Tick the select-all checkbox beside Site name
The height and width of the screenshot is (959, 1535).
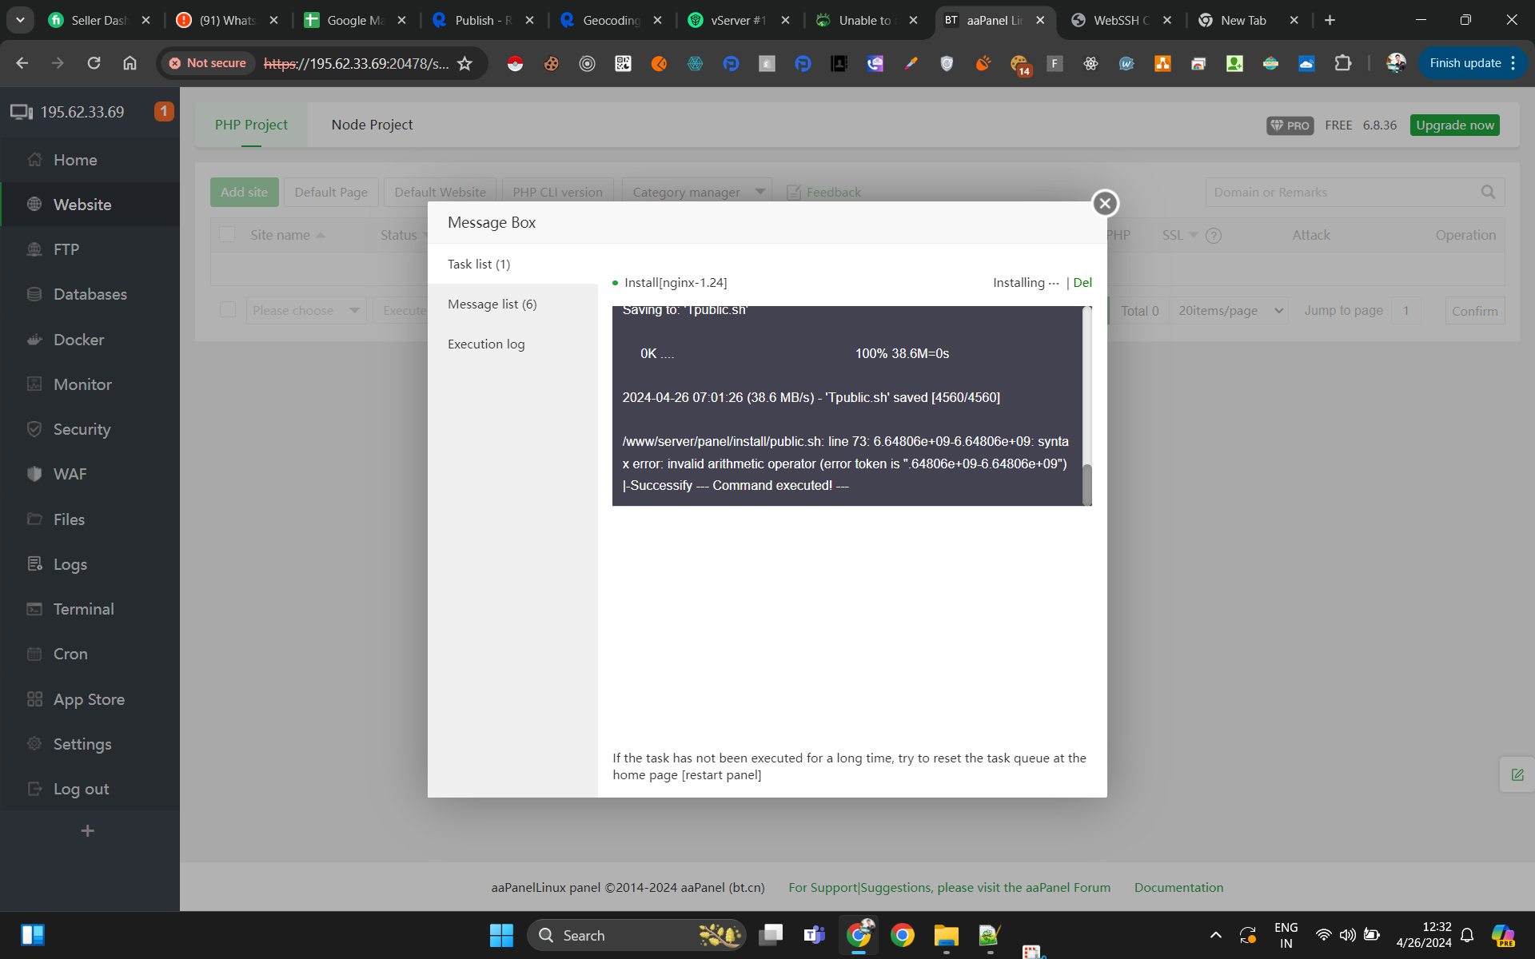tap(228, 234)
